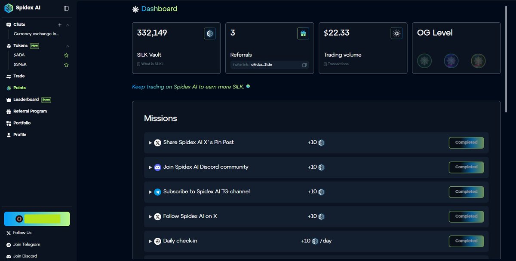Click the third OG Level badge
Image resolution: width=516 pixels, height=261 pixels.
[478, 61]
